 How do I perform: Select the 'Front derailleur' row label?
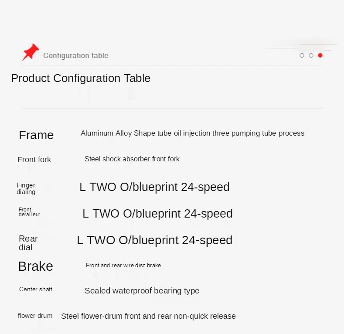(29, 212)
